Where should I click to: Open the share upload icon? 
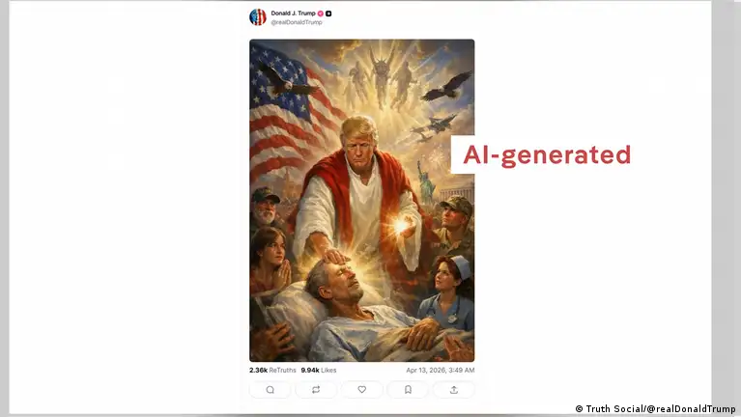(x=454, y=390)
